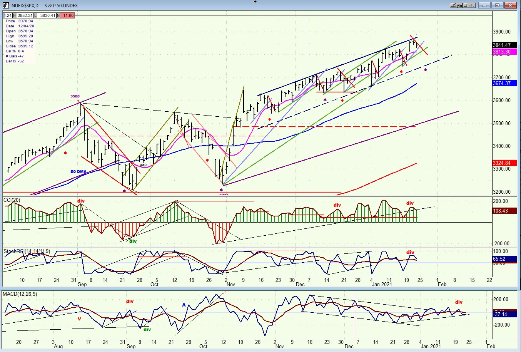Screen dimensions: 521x352
Task: Close the S&P 500 chart window
Action: (x=511, y=5)
